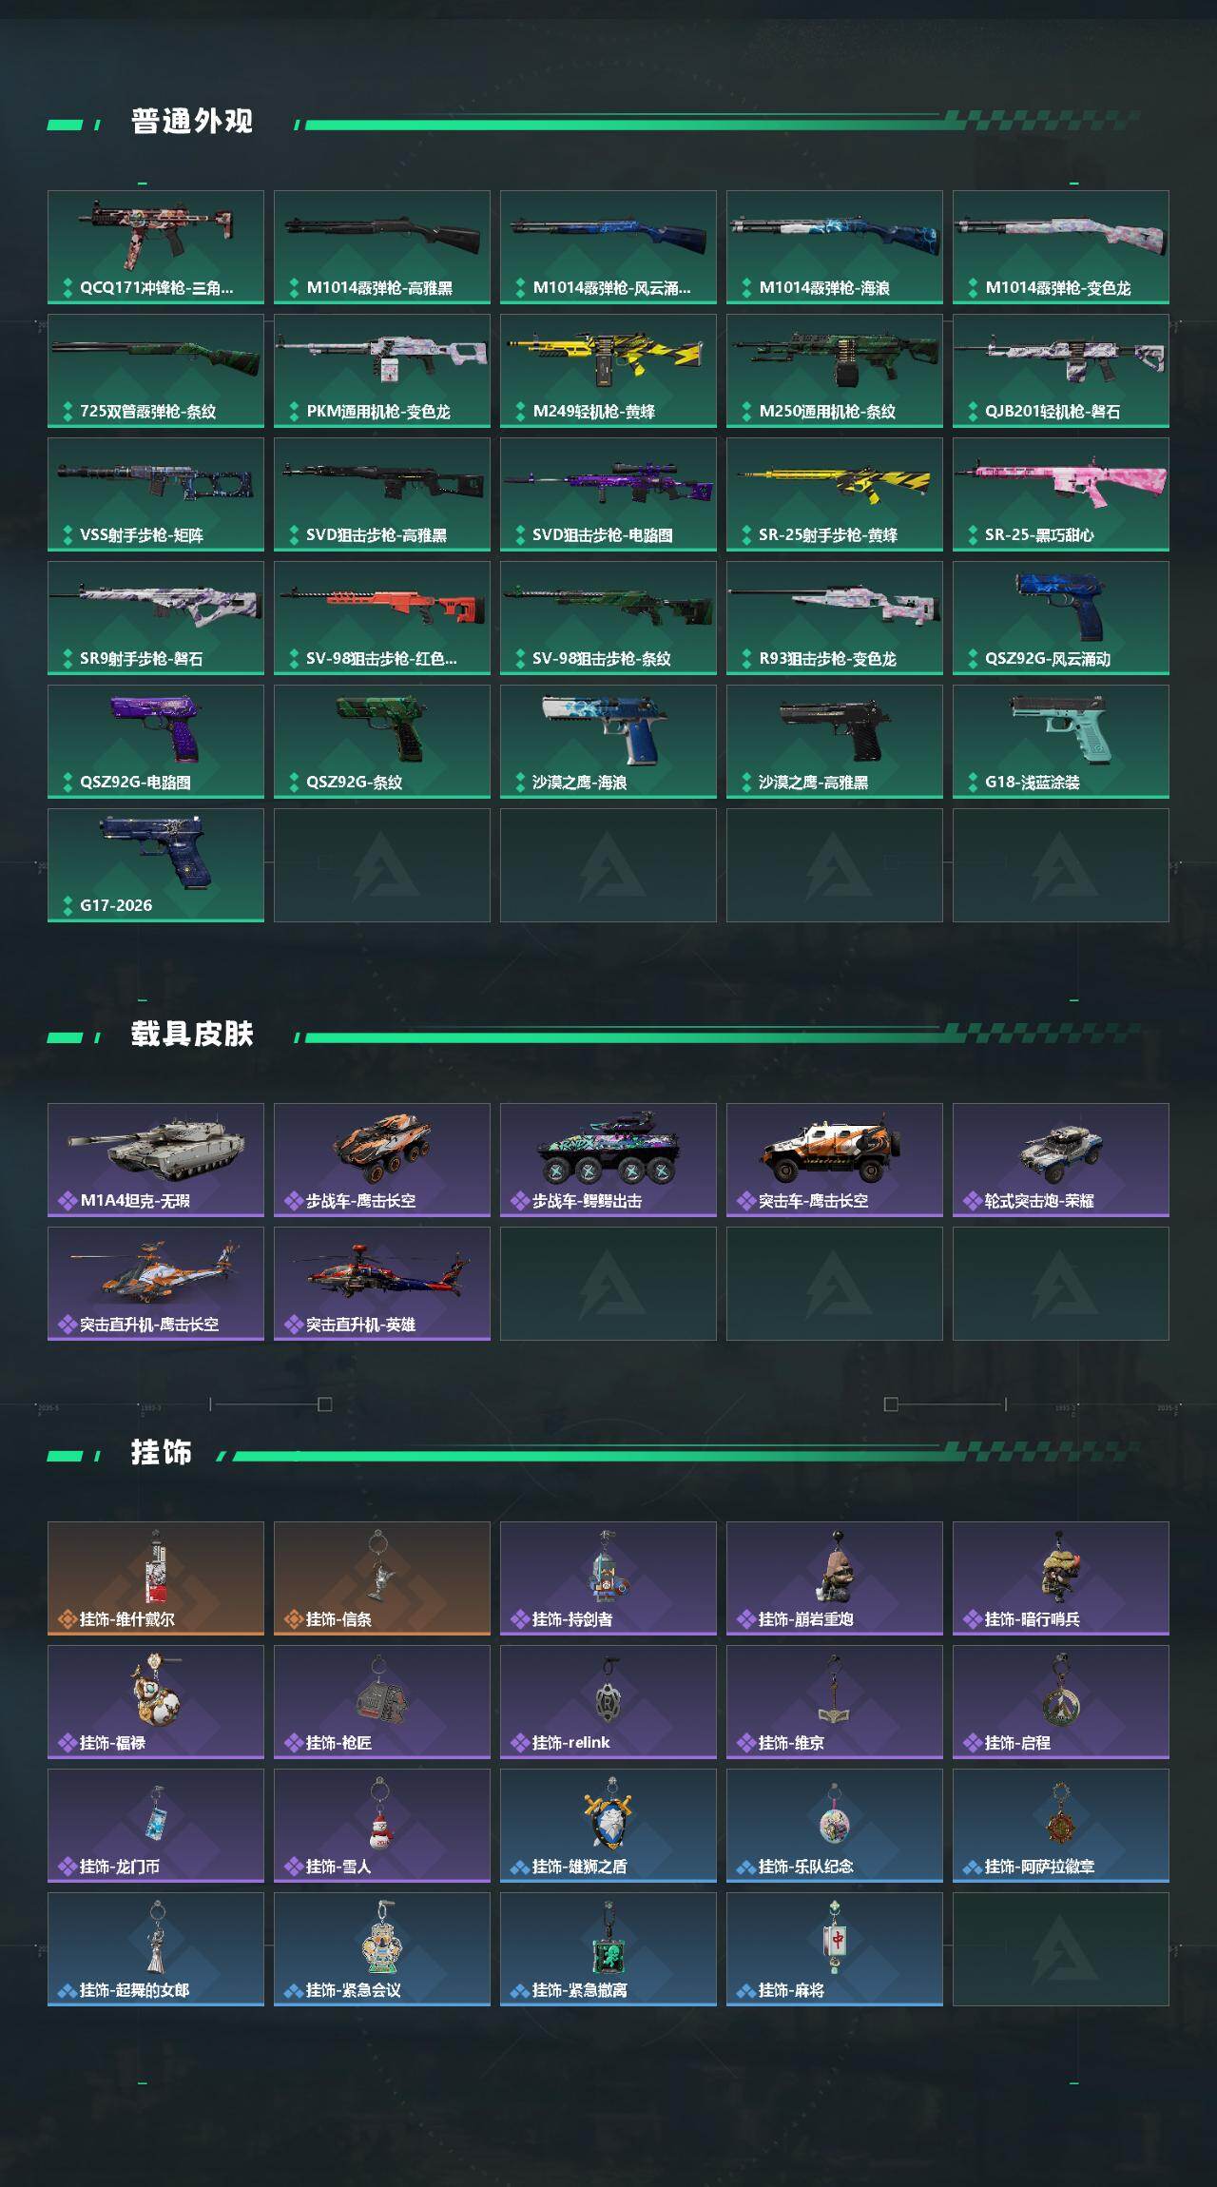Click the 步战车-鳄鳄出击 vehicle skin

pyautogui.click(x=608, y=1159)
